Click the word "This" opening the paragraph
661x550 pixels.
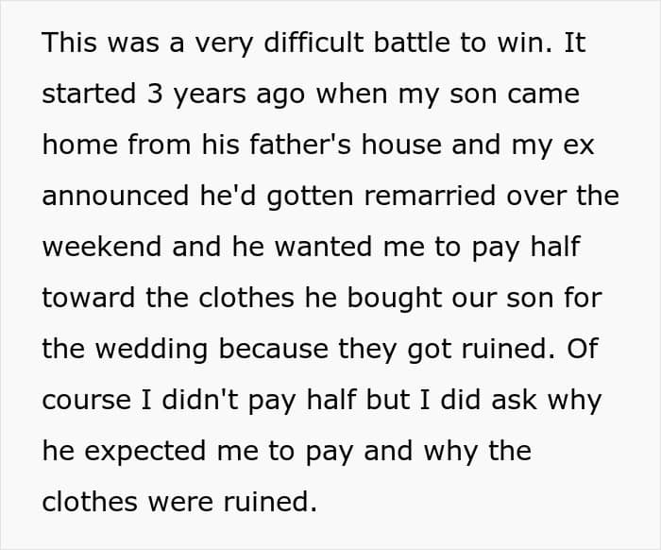70,43
